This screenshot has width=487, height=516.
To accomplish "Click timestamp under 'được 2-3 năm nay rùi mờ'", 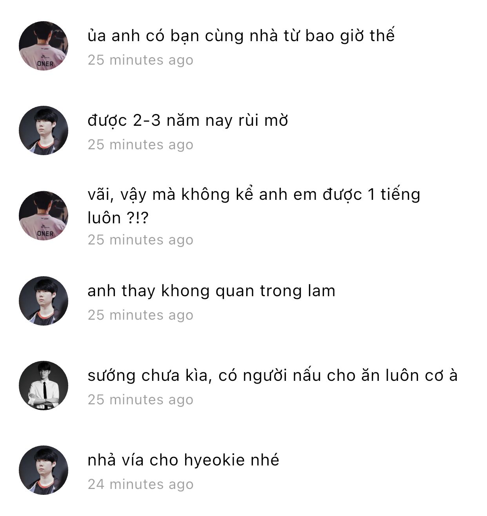I will click(x=140, y=145).
